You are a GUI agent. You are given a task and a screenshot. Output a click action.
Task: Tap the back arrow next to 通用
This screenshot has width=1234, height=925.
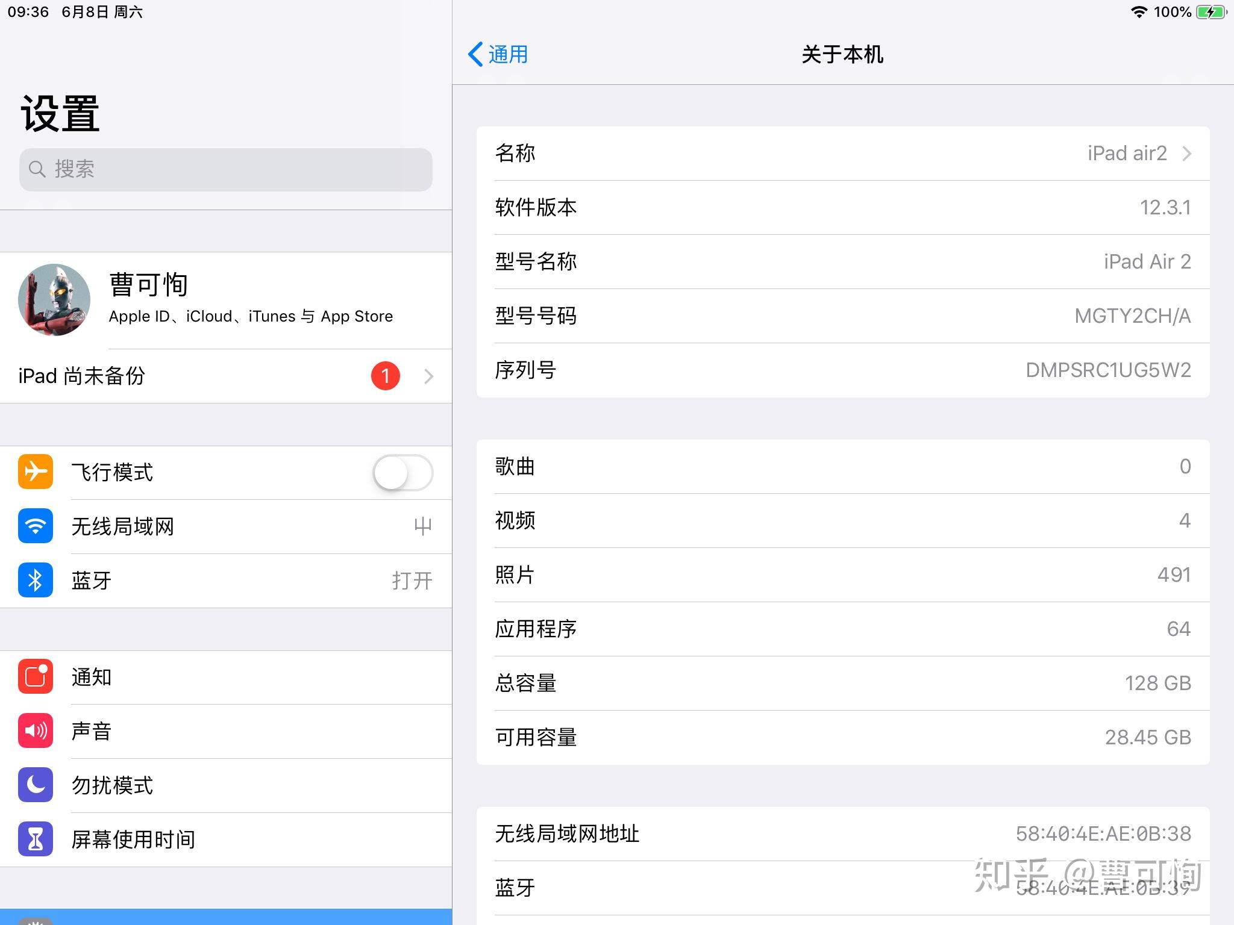click(475, 54)
